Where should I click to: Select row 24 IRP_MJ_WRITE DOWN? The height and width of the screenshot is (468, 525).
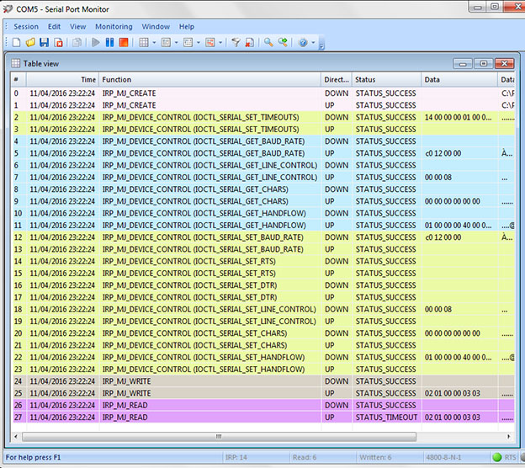pyautogui.click(x=262, y=381)
